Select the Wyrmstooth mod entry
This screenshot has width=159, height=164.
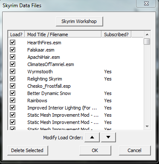[40, 72]
